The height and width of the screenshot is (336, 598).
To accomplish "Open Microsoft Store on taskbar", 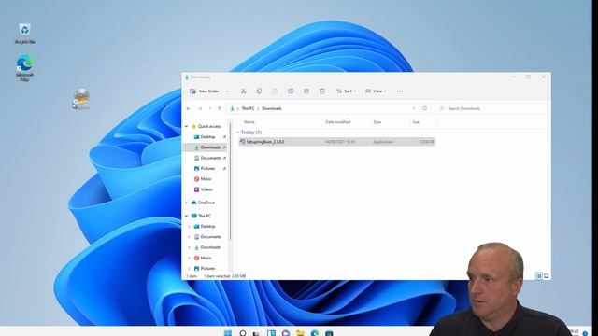I will click(x=329, y=333).
